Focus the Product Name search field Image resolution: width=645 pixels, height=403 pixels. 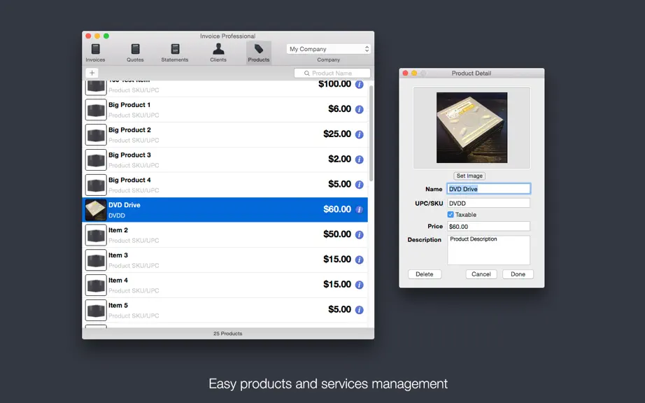(x=332, y=73)
